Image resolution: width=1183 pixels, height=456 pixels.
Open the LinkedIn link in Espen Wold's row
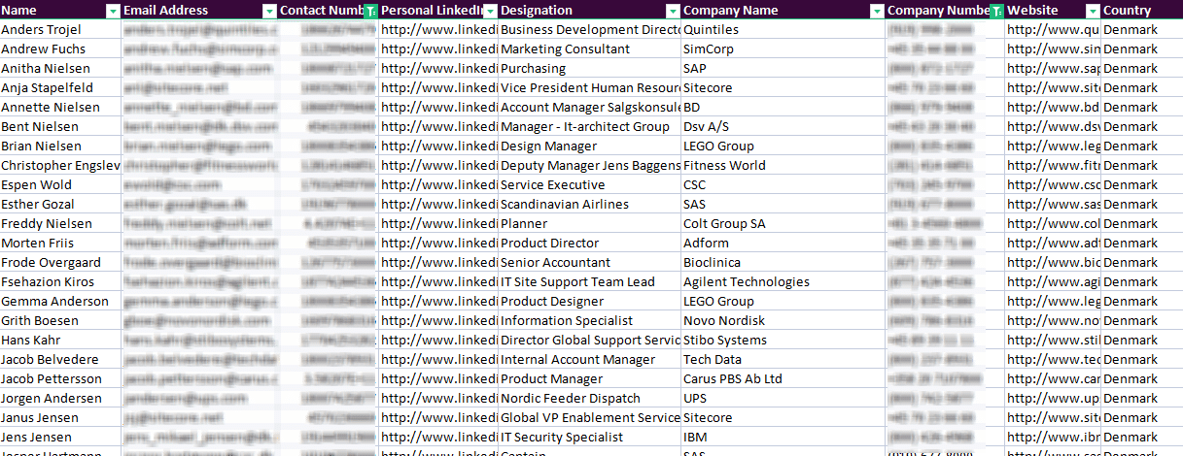[x=438, y=185]
